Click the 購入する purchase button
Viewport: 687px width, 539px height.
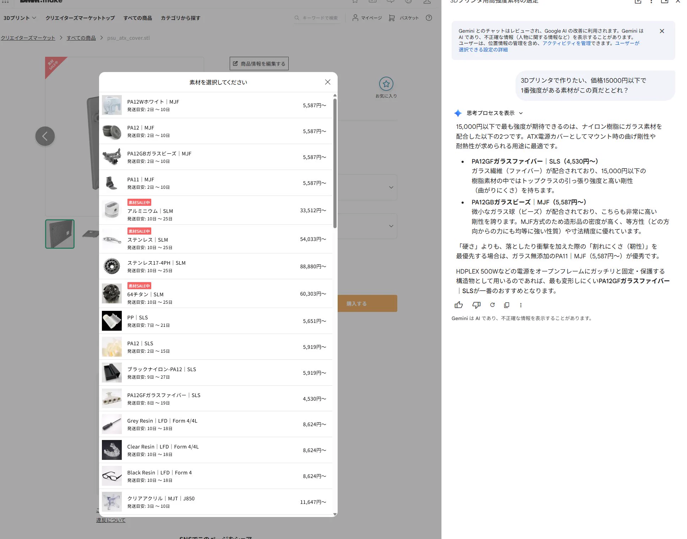[x=367, y=303]
